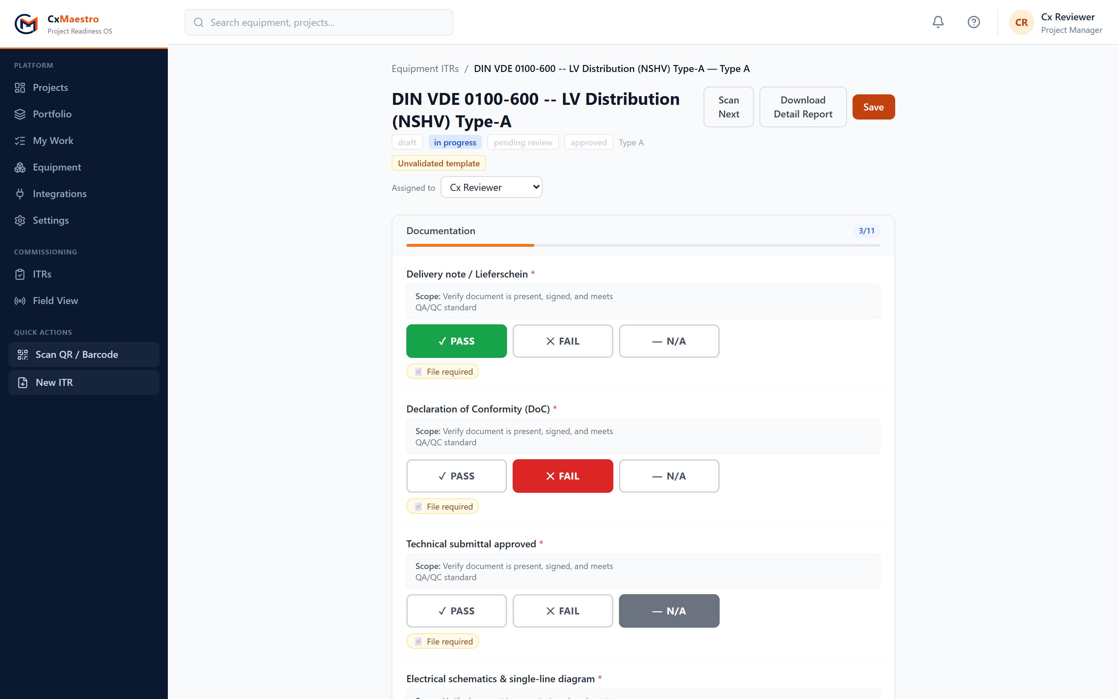Mark Delivery note as PASS

tap(456, 341)
